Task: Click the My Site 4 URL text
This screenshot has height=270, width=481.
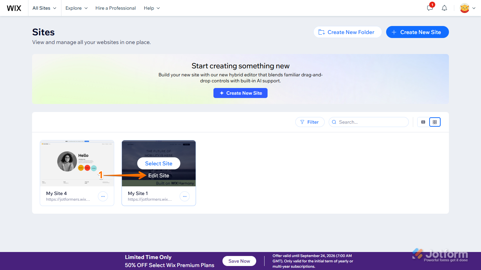Action: tap(68, 199)
